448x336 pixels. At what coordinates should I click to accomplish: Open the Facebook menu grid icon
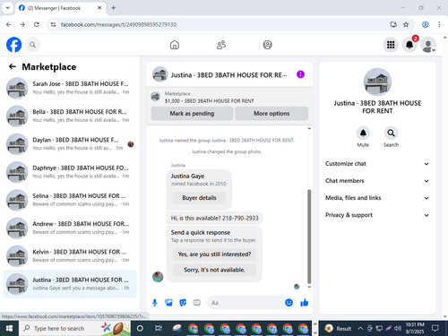[x=391, y=45]
